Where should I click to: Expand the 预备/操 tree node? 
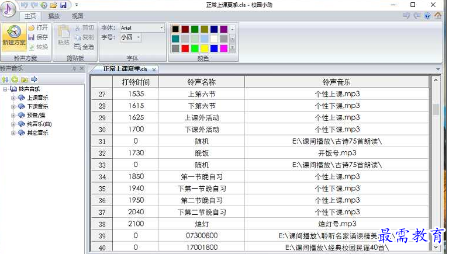13,116
